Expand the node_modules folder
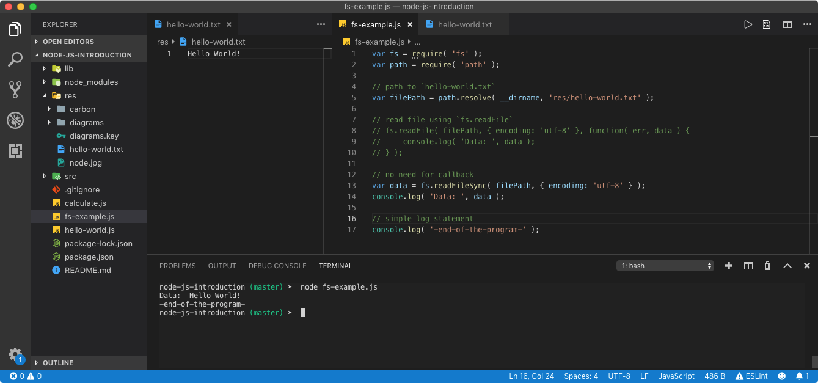 [91, 82]
